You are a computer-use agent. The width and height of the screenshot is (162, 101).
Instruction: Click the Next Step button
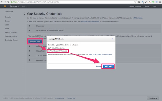click(108, 66)
